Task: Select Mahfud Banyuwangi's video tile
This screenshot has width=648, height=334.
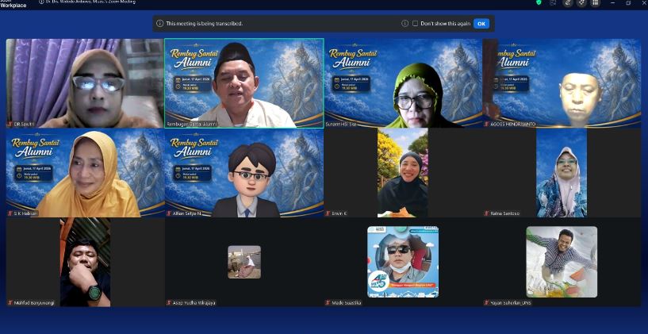Action: click(85, 262)
